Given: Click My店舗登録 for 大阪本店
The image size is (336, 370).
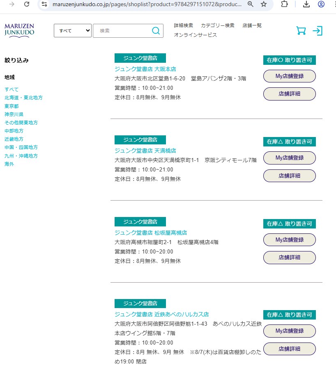Looking at the screenshot, I should 290,76.
